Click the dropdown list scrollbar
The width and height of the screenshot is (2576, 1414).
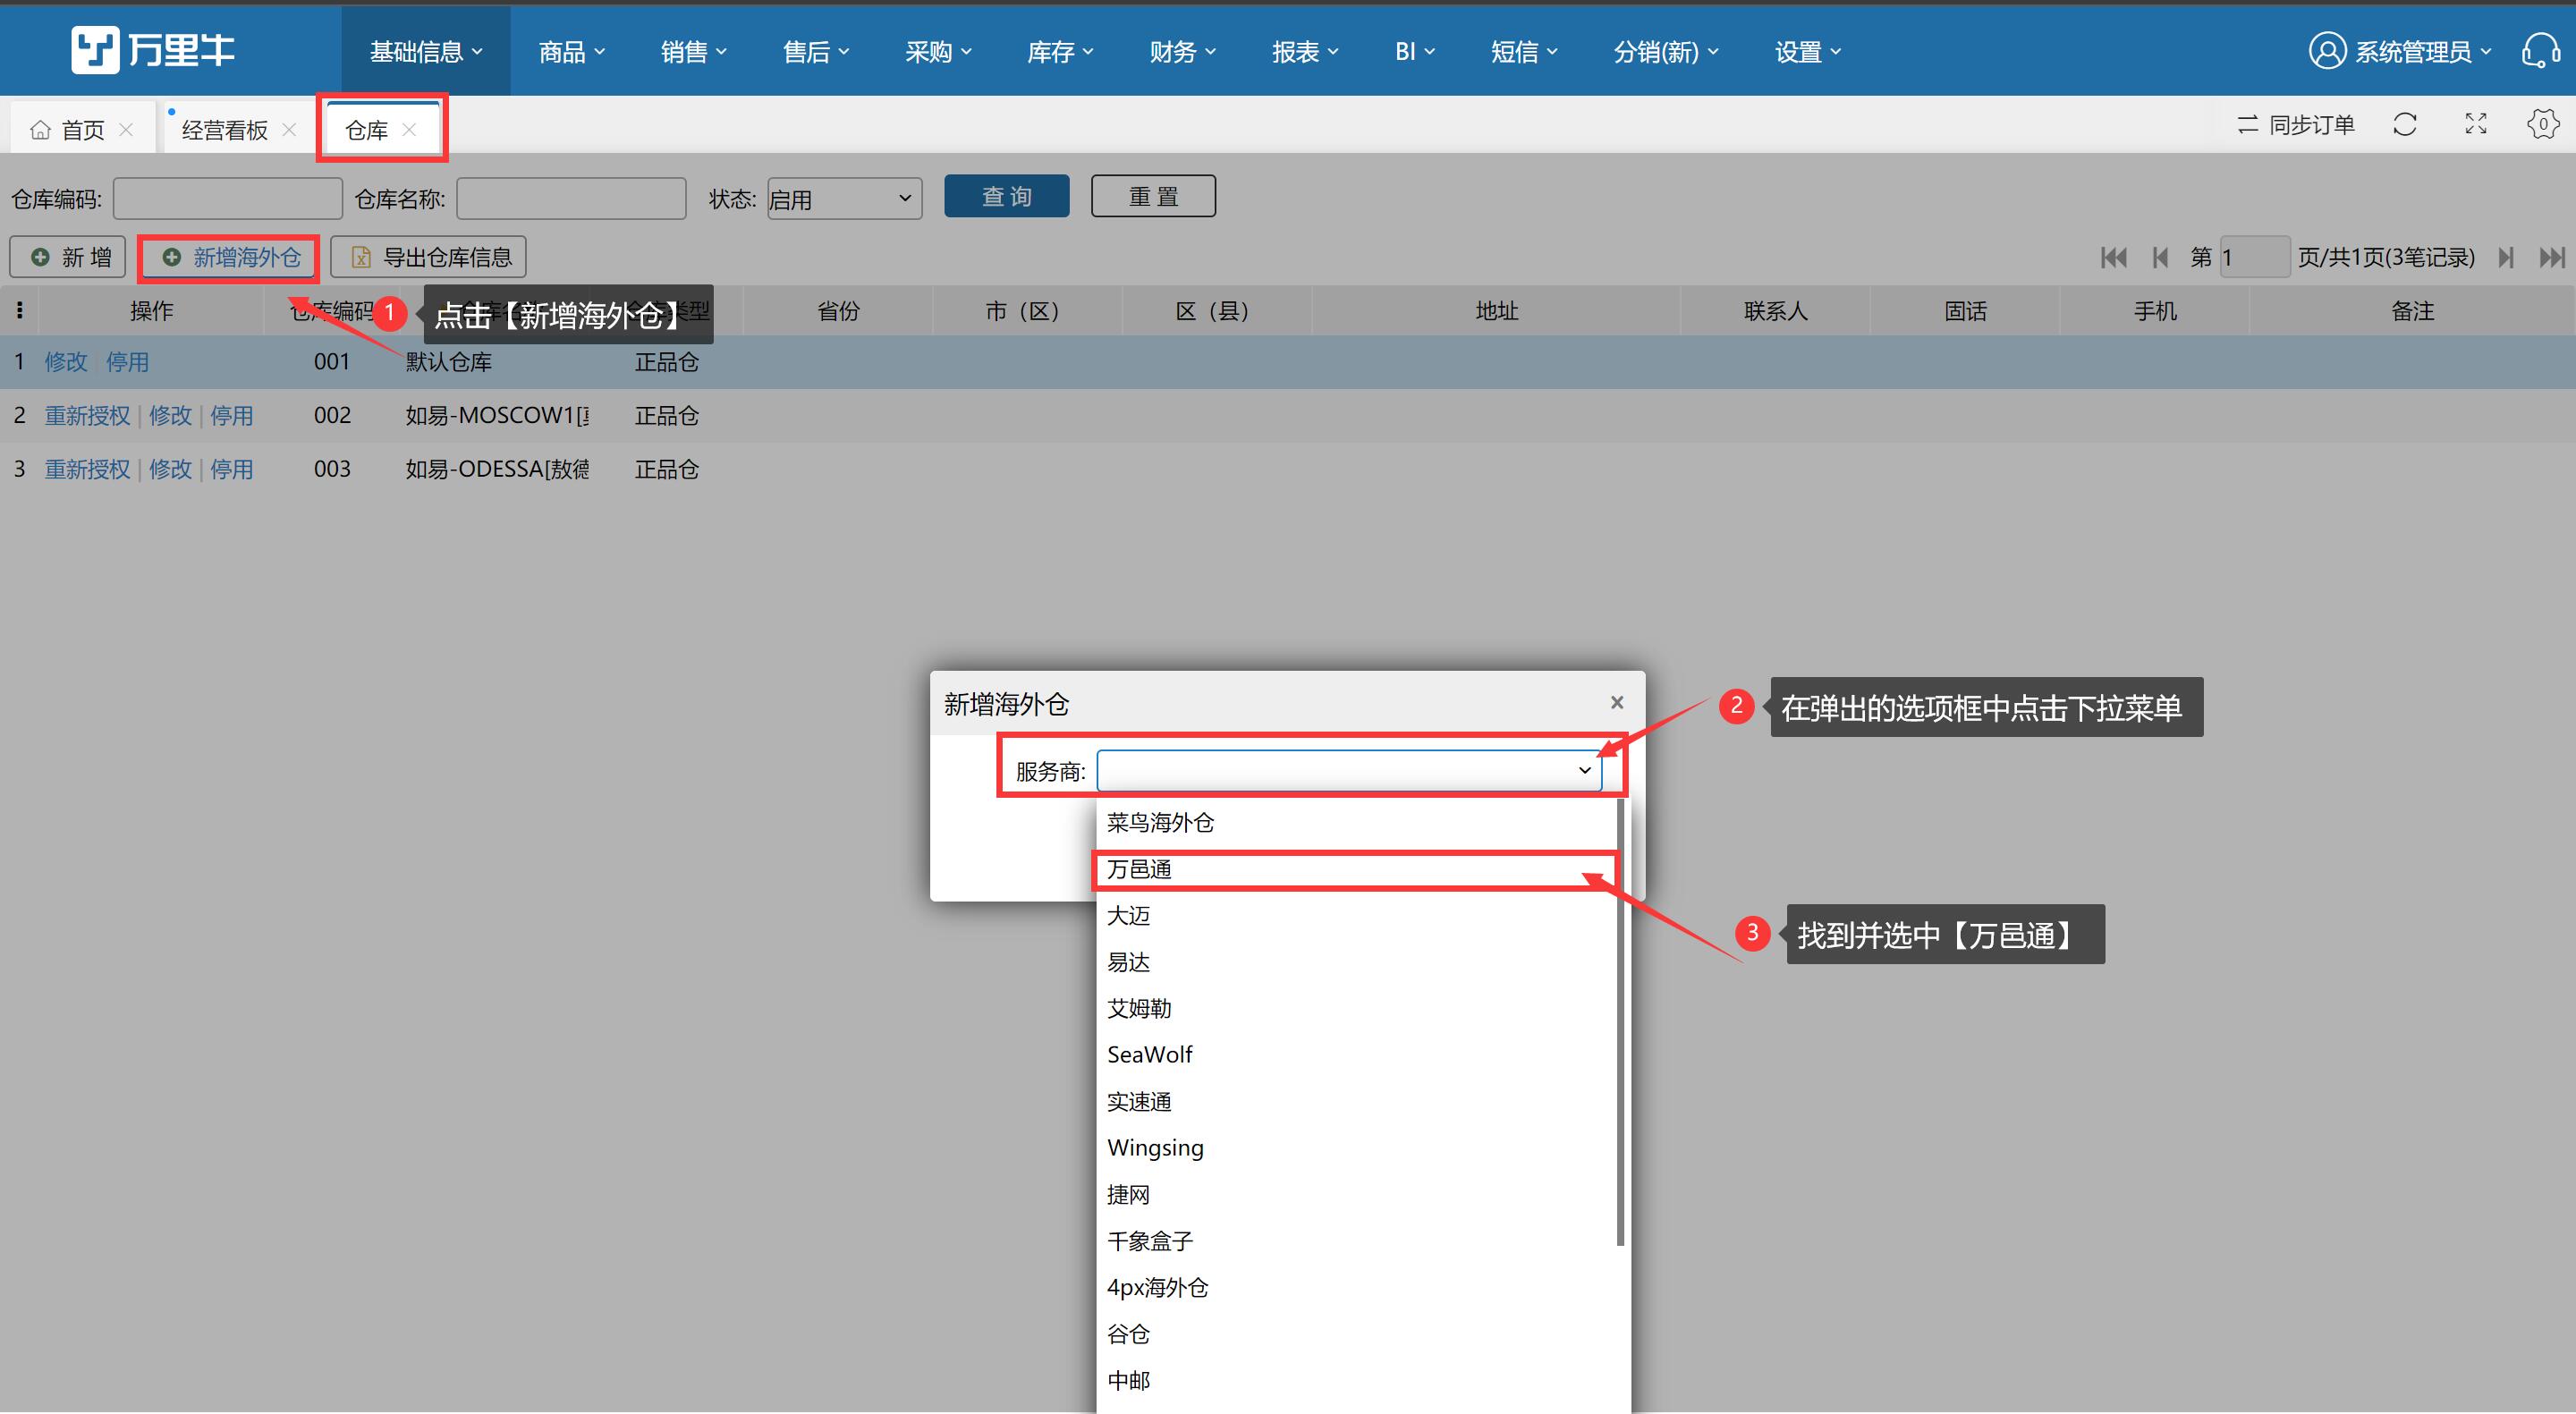click(x=1620, y=1022)
